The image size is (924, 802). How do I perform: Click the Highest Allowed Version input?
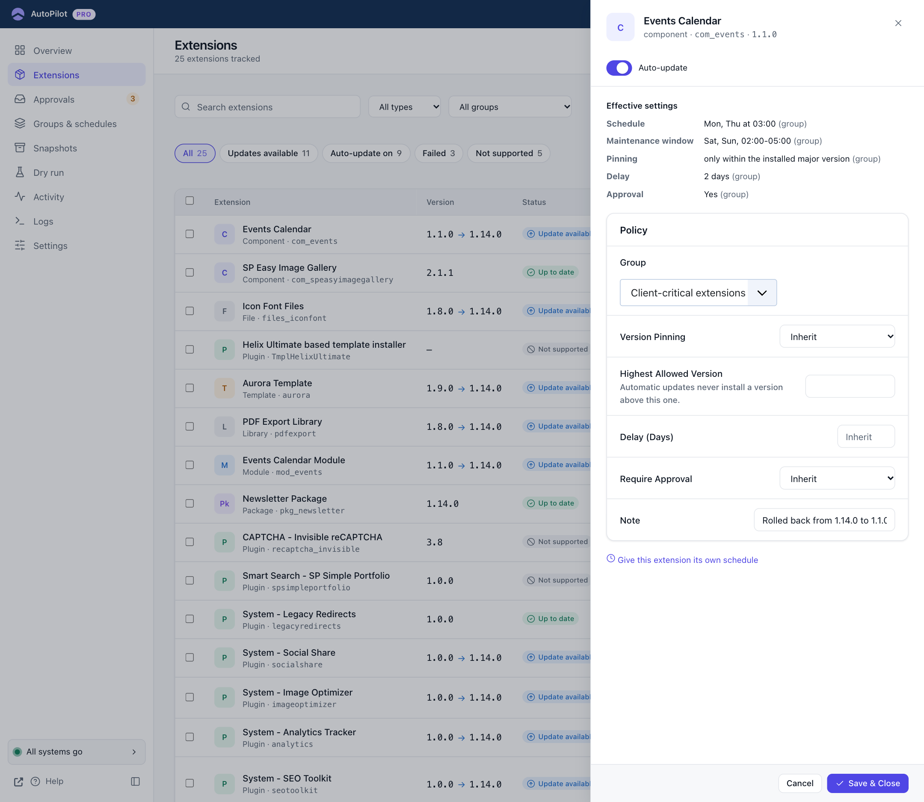click(x=850, y=386)
